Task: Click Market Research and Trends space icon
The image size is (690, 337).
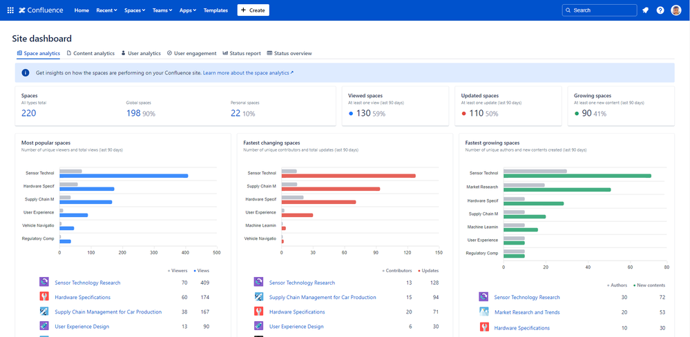Action: pos(483,312)
